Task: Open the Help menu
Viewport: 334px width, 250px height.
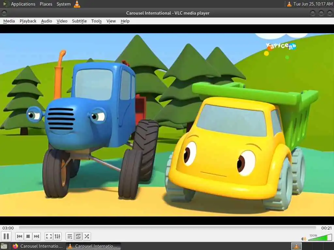Action: tap(125, 21)
